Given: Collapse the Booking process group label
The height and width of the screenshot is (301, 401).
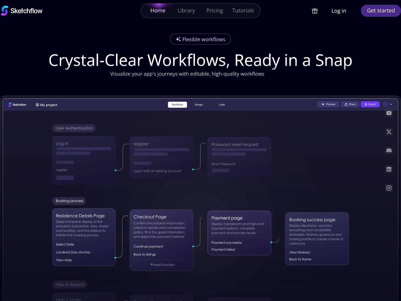Looking at the screenshot, I should 69,201.
